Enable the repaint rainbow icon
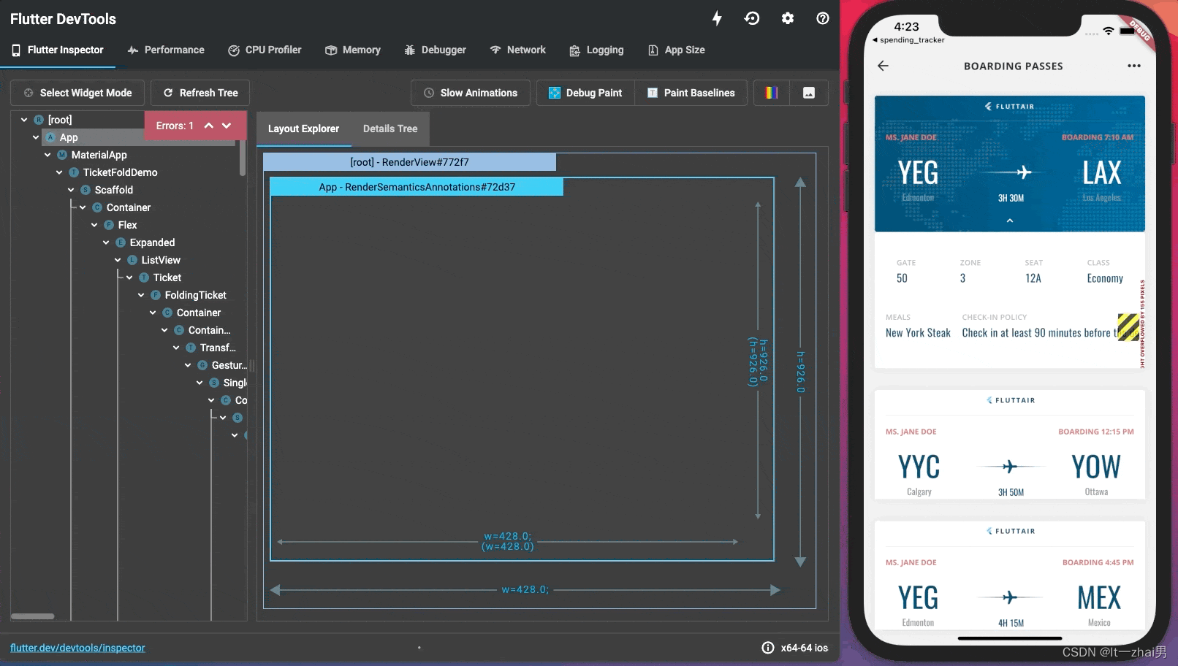Viewport: 1178px width, 666px height. (x=770, y=92)
